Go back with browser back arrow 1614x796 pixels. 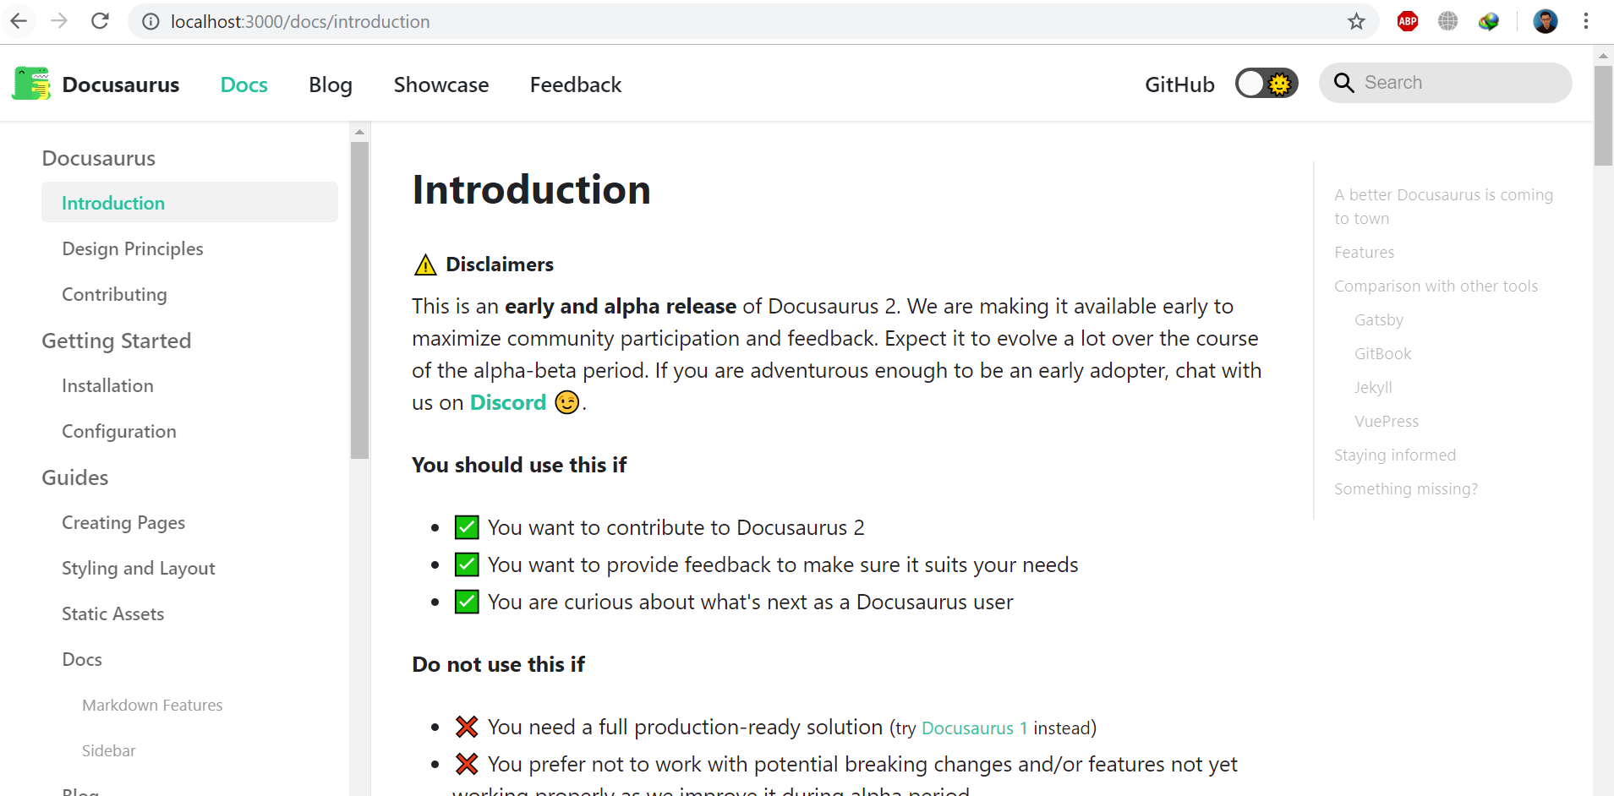(x=19, y=21)
